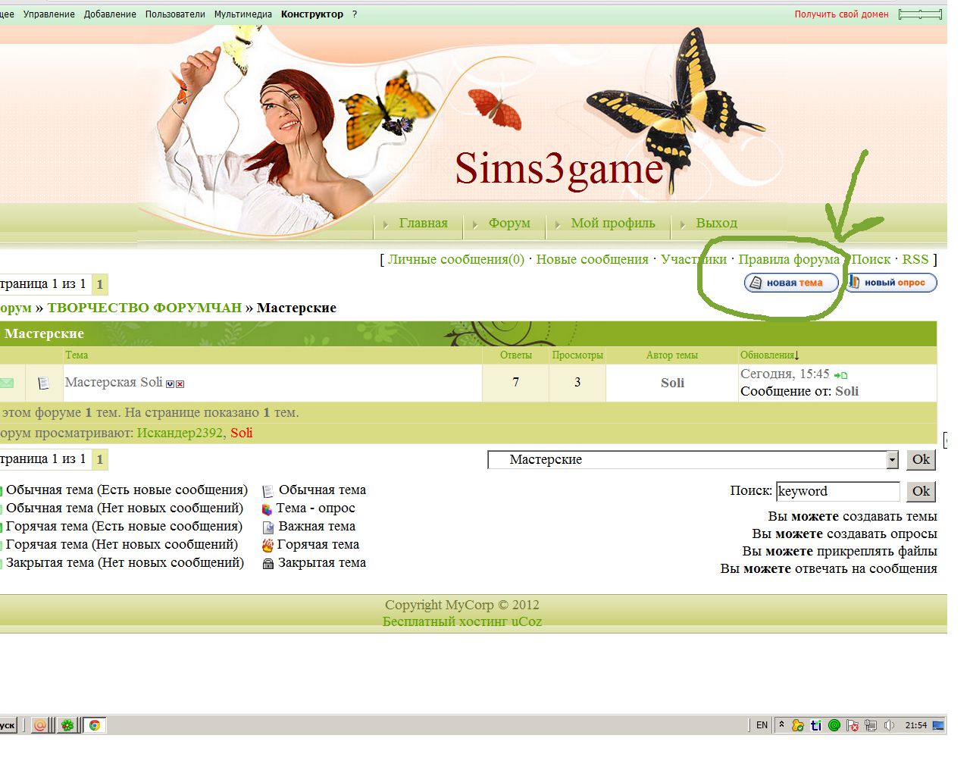Open the Добавление admin menu
Screen dimensions: 970x776
pyautogui.click(x=110, y=14)
